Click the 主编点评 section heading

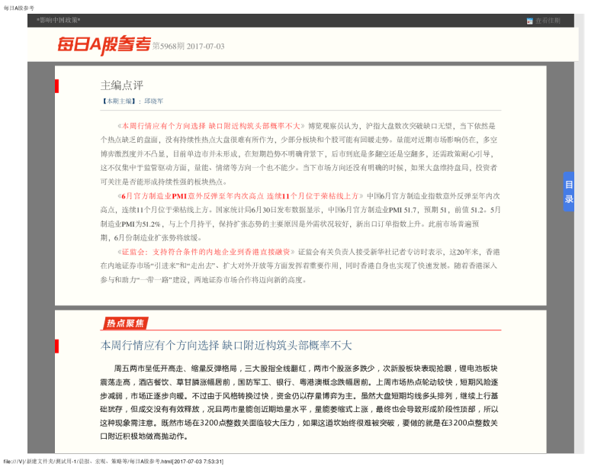point(122,85)
